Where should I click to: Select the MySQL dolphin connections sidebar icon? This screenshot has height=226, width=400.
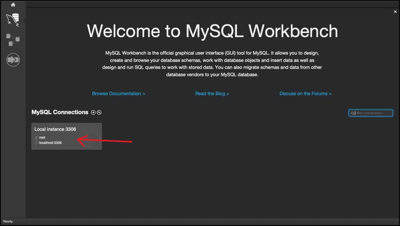coord(13,20)
